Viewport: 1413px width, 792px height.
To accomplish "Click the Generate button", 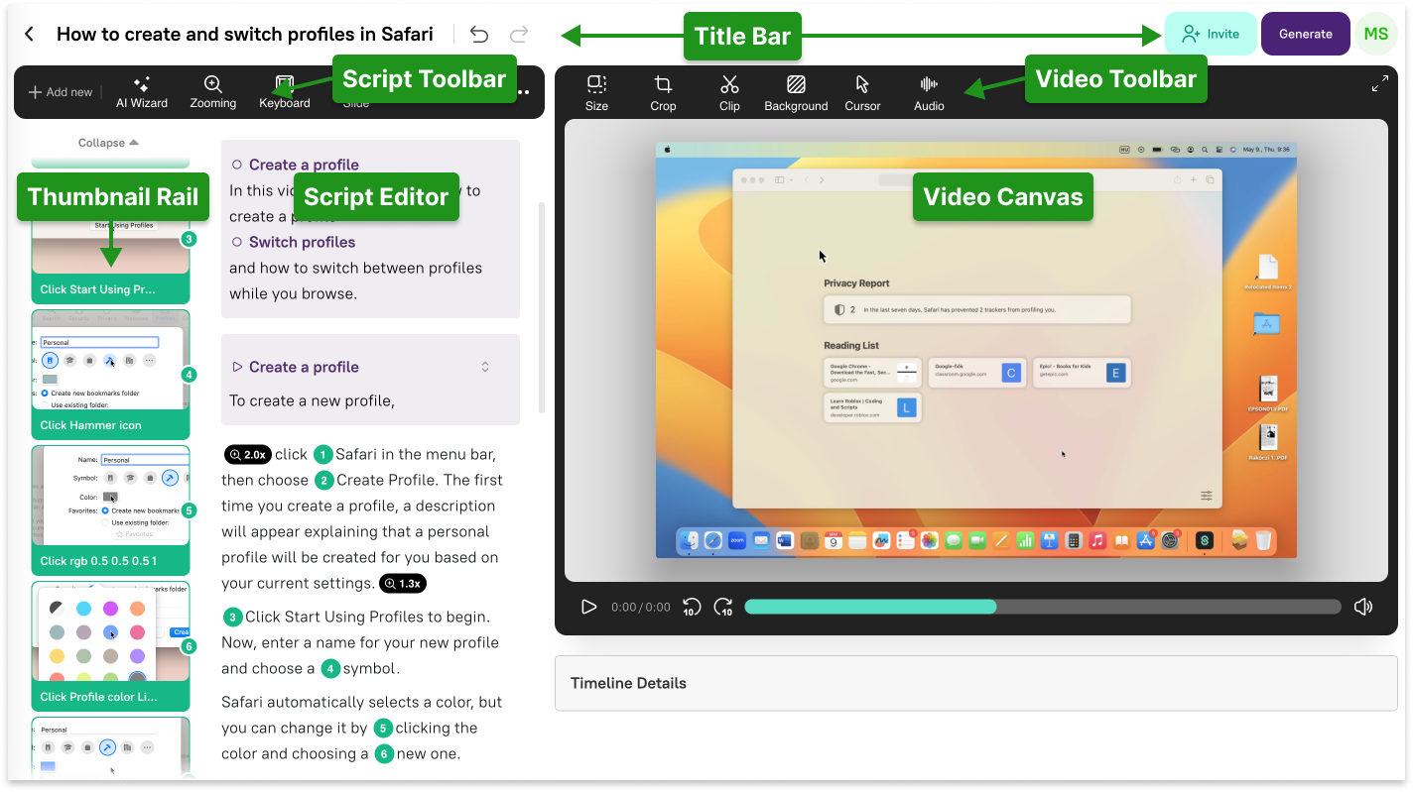I will (x=1305, y=34).
